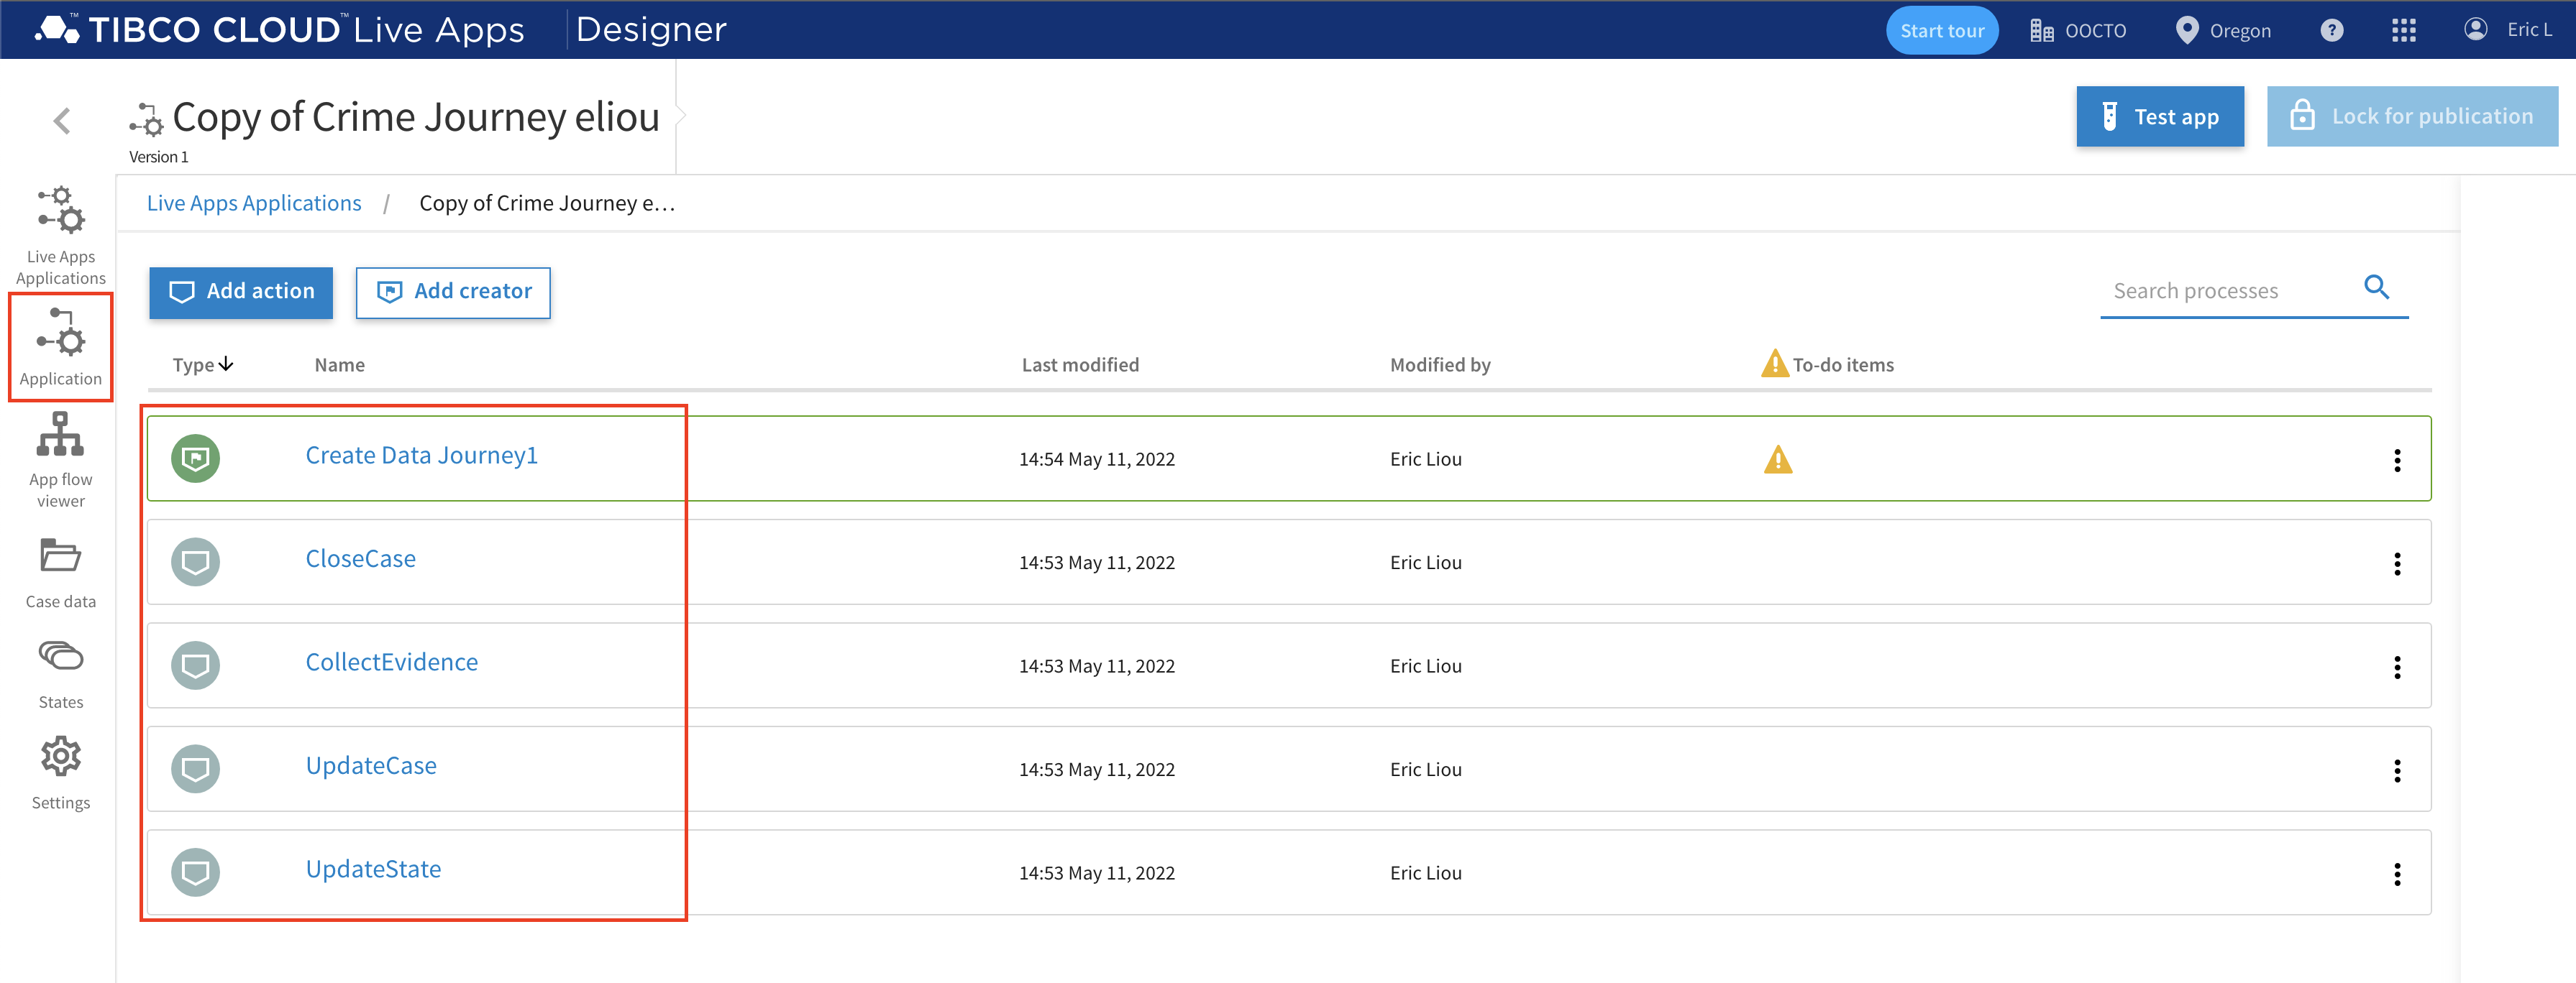Open the Settings gear section
This screenshot has height=983, width=2576.
61,774
